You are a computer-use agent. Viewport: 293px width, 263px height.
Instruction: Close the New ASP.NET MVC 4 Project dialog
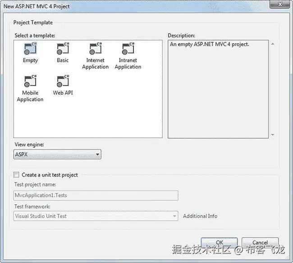280,5
